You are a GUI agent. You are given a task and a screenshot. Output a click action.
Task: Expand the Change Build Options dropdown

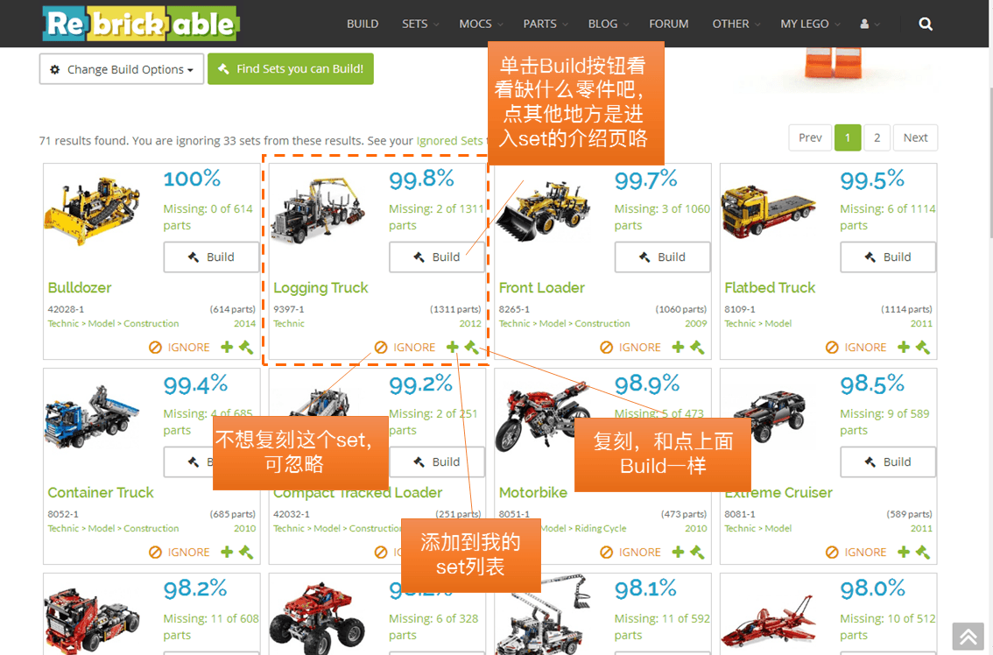(122, 69)
